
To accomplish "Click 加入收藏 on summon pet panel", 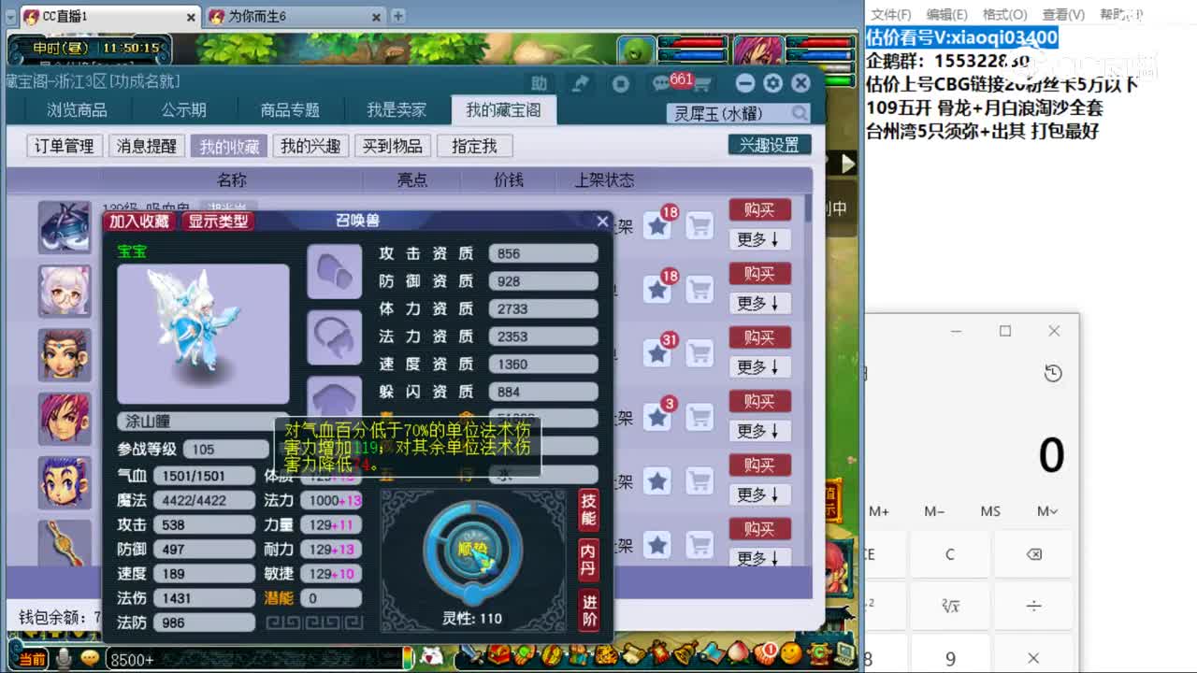I will tap(139, 222).
